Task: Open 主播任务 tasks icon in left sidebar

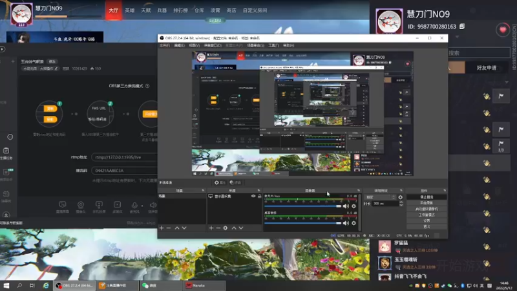Action: pos(6,153)
